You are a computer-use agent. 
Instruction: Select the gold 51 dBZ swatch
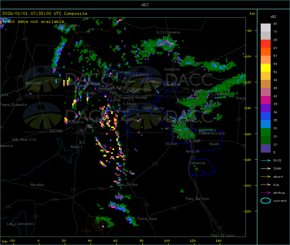[266, 76]
